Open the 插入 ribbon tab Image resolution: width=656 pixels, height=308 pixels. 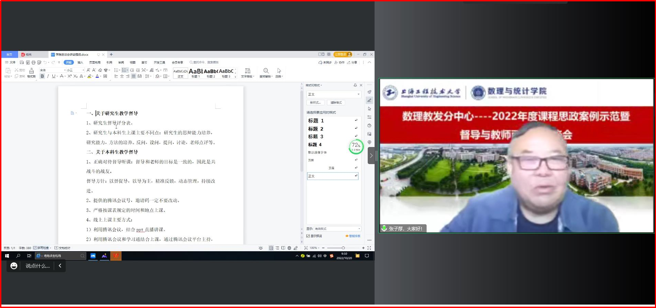(x=80, y=63)
